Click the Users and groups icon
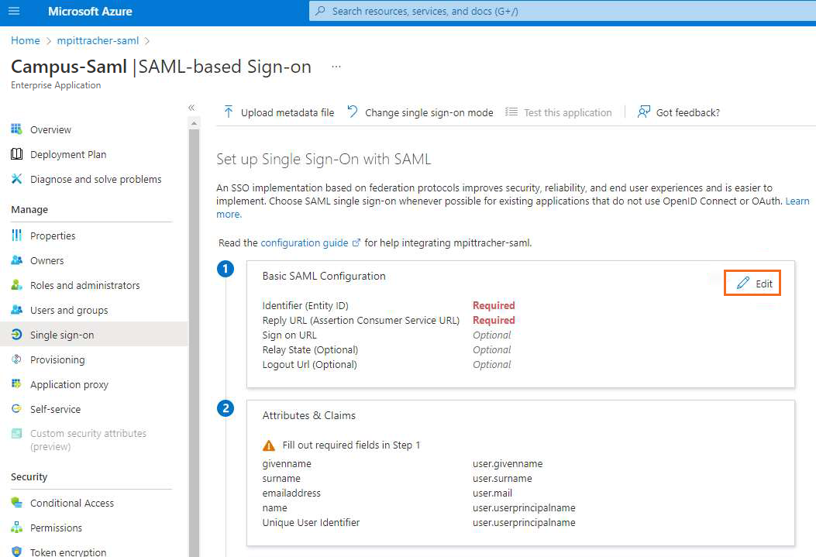The height and width of the screenshot is (557, 816). 16,309
